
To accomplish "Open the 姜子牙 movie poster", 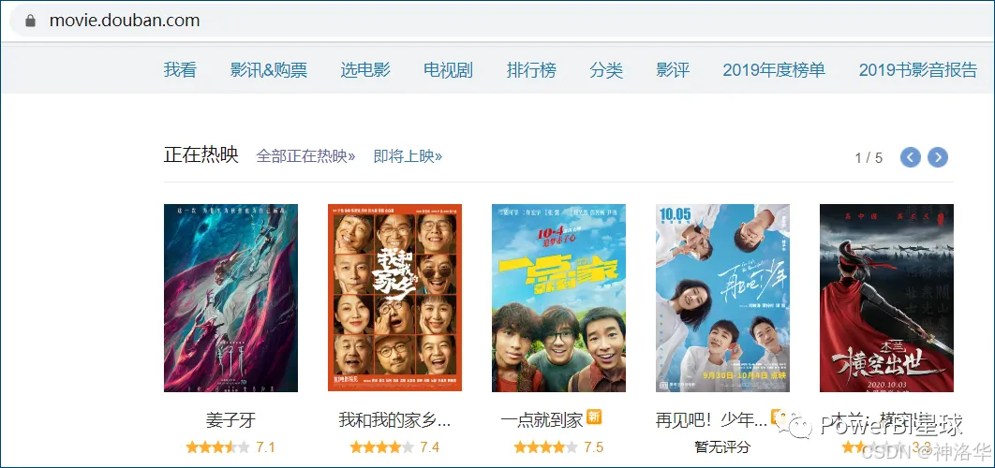I will pos(231,298).
